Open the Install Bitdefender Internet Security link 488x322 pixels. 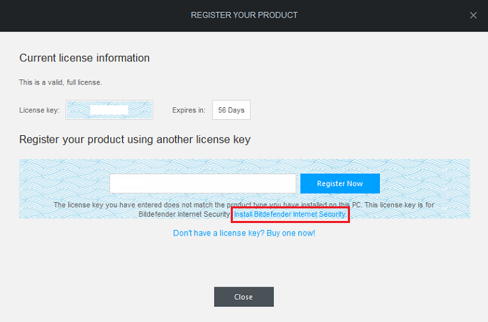(x=289, y=215)
